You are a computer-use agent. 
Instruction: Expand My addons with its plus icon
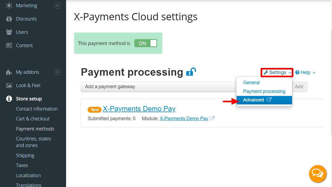[x=57, y=72]
